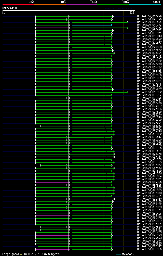Click the UniRef100_A7Y2Y8 label
The height and width of the screenshot is (256, 163).
[x=149, y=64]
